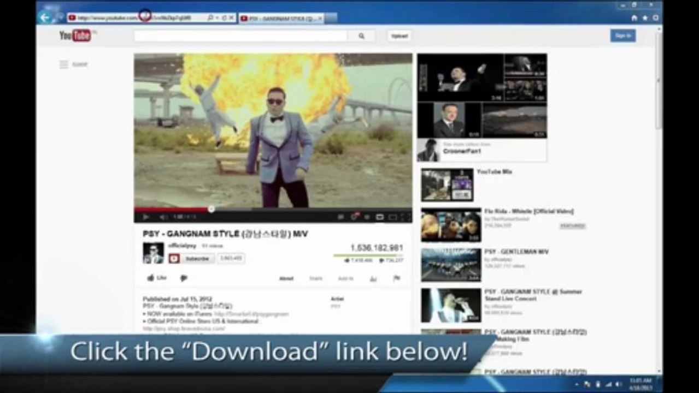Open the favorites star icon
Image resolution: width=699 pixels, height=393 pixels.
tap(645, 18)
